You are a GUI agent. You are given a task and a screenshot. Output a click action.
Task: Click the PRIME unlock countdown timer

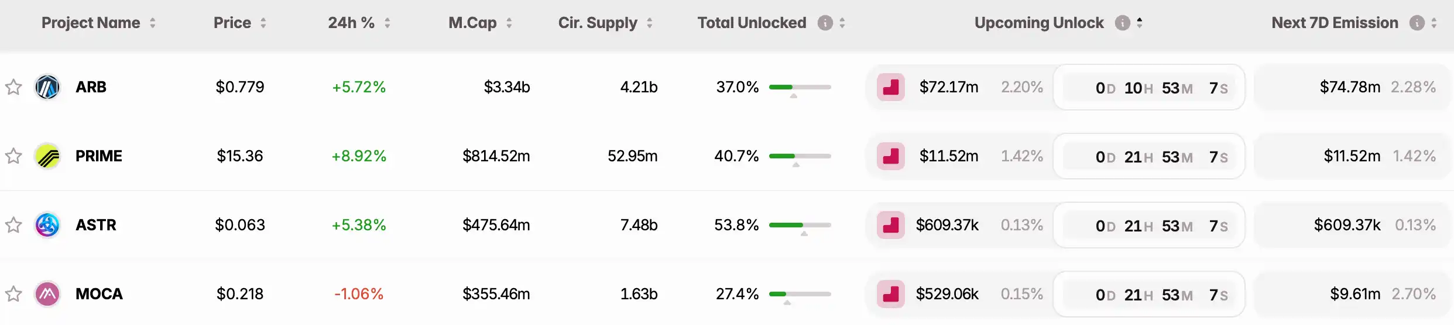(x=1148, y=156)
